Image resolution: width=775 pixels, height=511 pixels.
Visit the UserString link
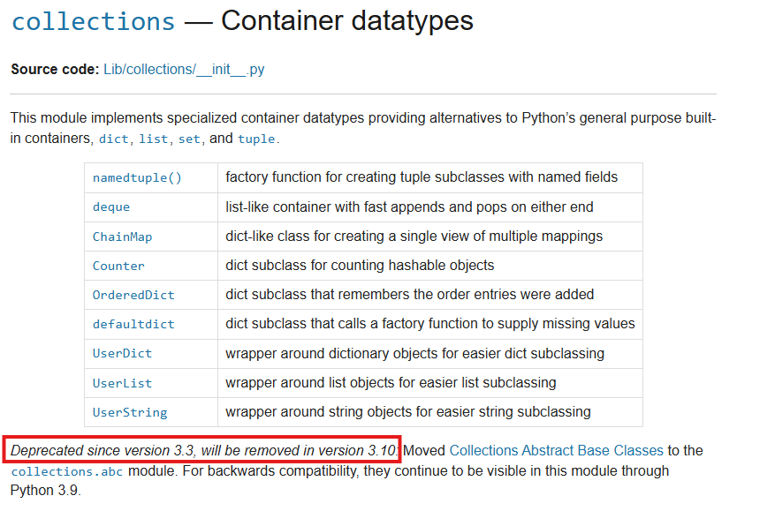(130, 412)
